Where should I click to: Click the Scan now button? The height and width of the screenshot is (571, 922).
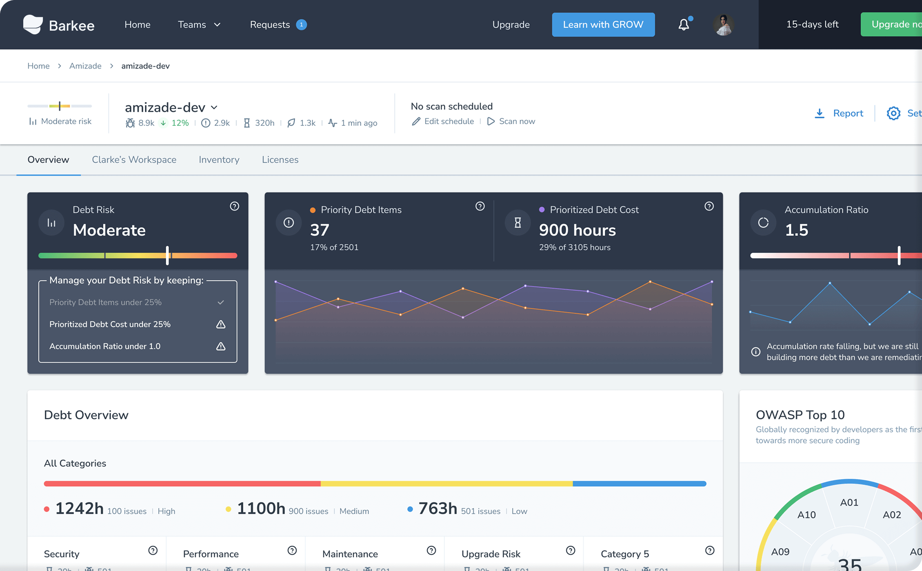511,121
